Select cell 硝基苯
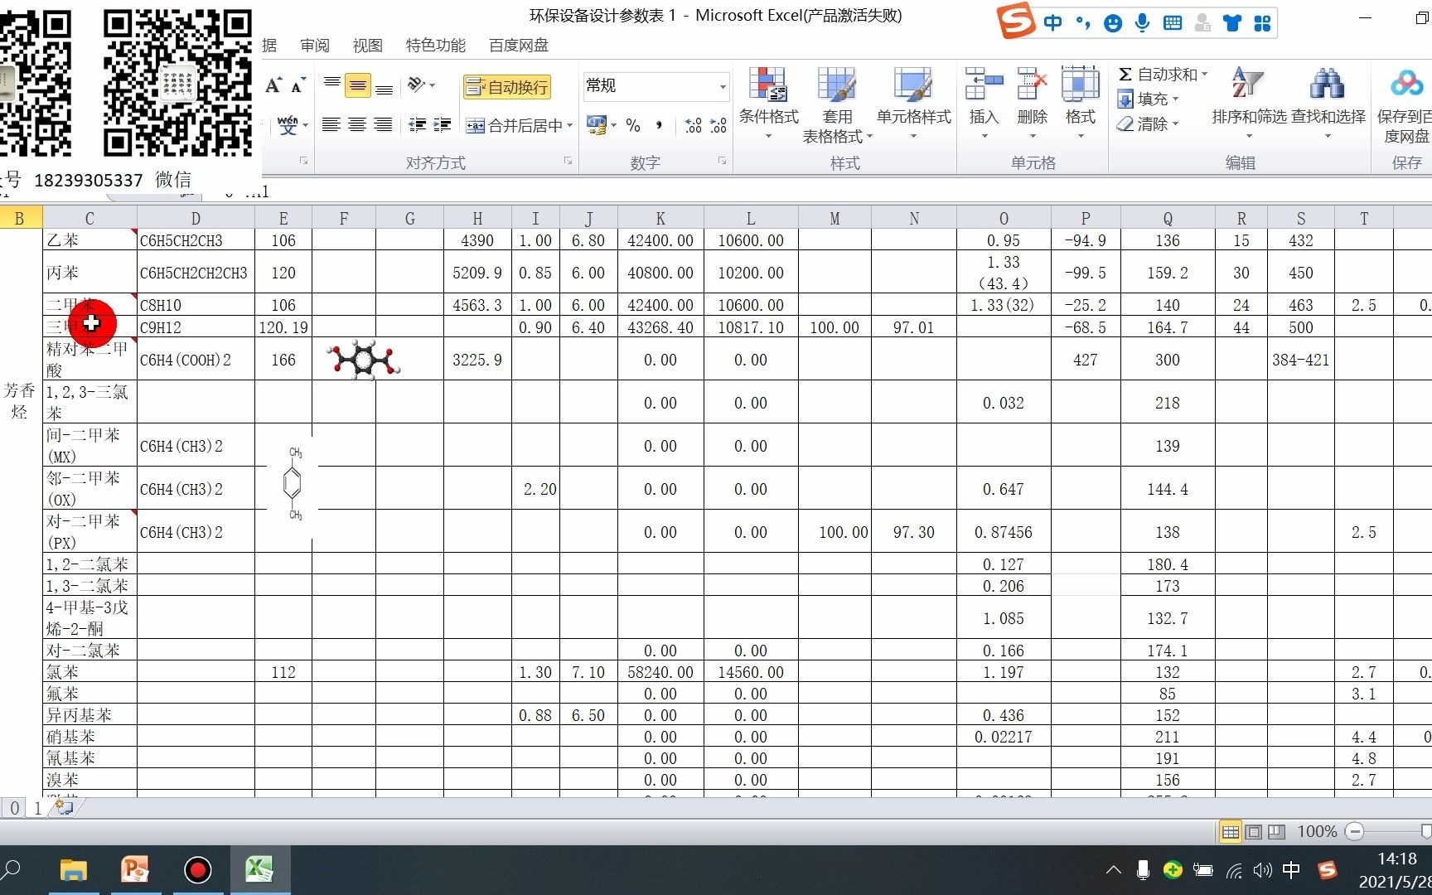This screenshot has height=895, width=1432. click(x=89, y=737)
